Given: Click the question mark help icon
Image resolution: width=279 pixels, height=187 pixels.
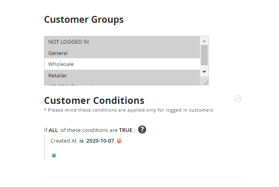Looking at the screenshot, I should tap(142, 130).
